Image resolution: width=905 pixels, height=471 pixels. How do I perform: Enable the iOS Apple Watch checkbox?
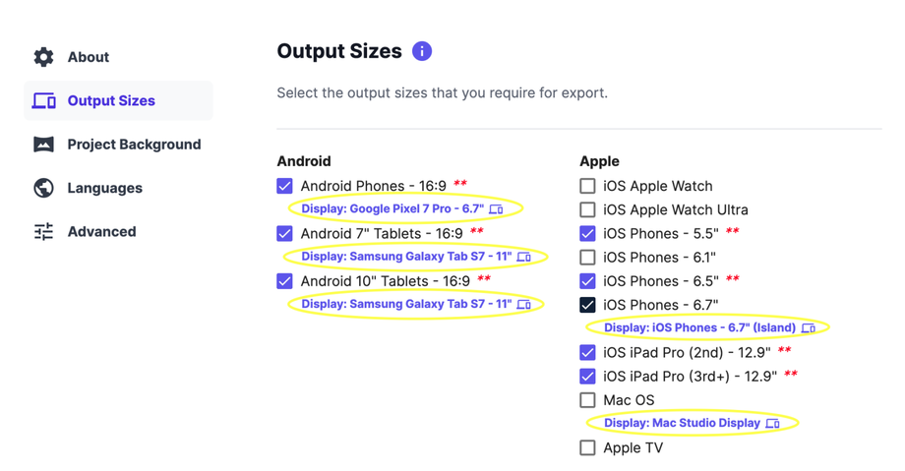click(x=588, y=186)
